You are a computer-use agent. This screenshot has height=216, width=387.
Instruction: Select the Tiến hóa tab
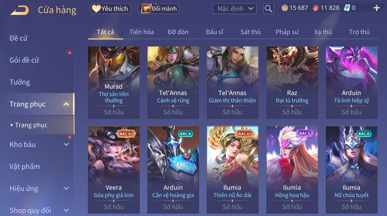141,32
